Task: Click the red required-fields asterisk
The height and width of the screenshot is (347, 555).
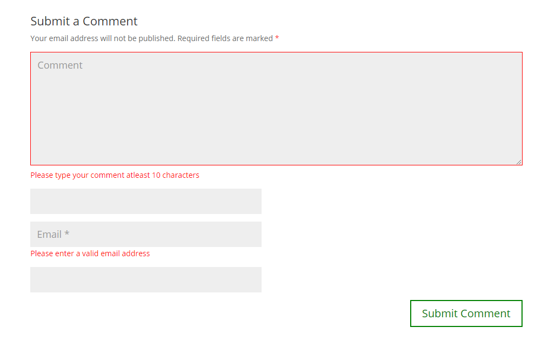Action: (277, 37)
